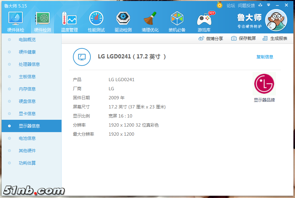Screen dimensions: 295x198
Task: Expand the main menu dropdown arrow
Action: pos(268,5)
